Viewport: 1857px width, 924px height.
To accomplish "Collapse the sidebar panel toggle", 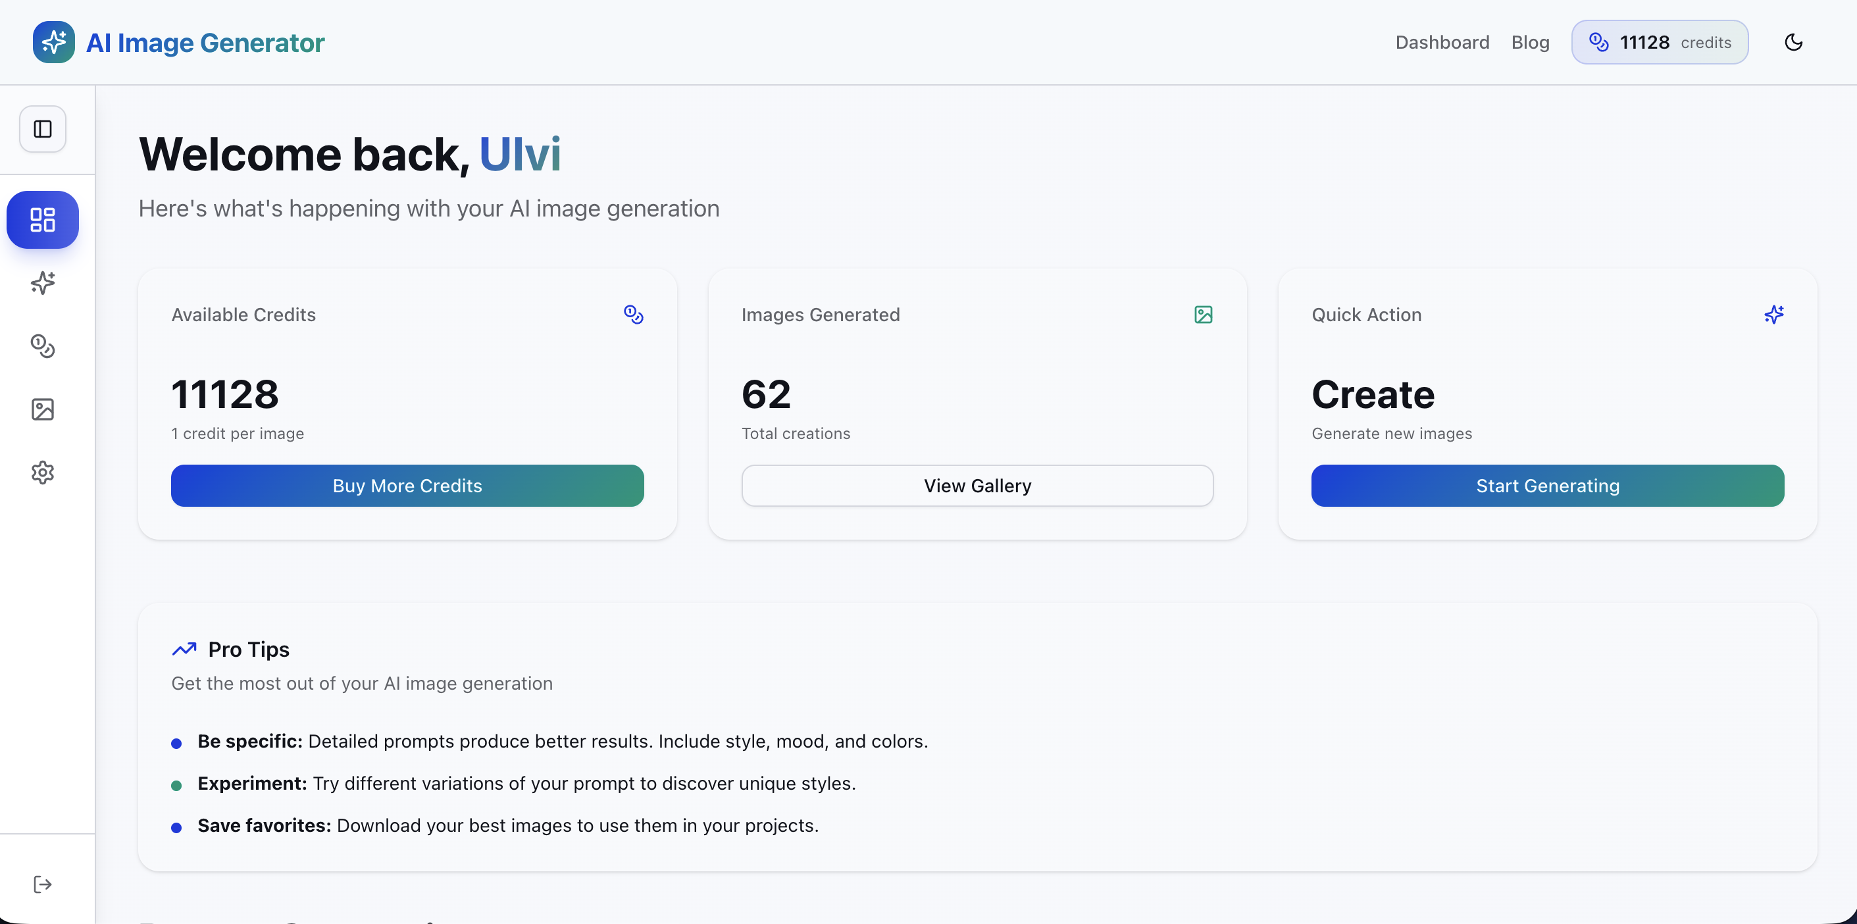I will point(43,129).
